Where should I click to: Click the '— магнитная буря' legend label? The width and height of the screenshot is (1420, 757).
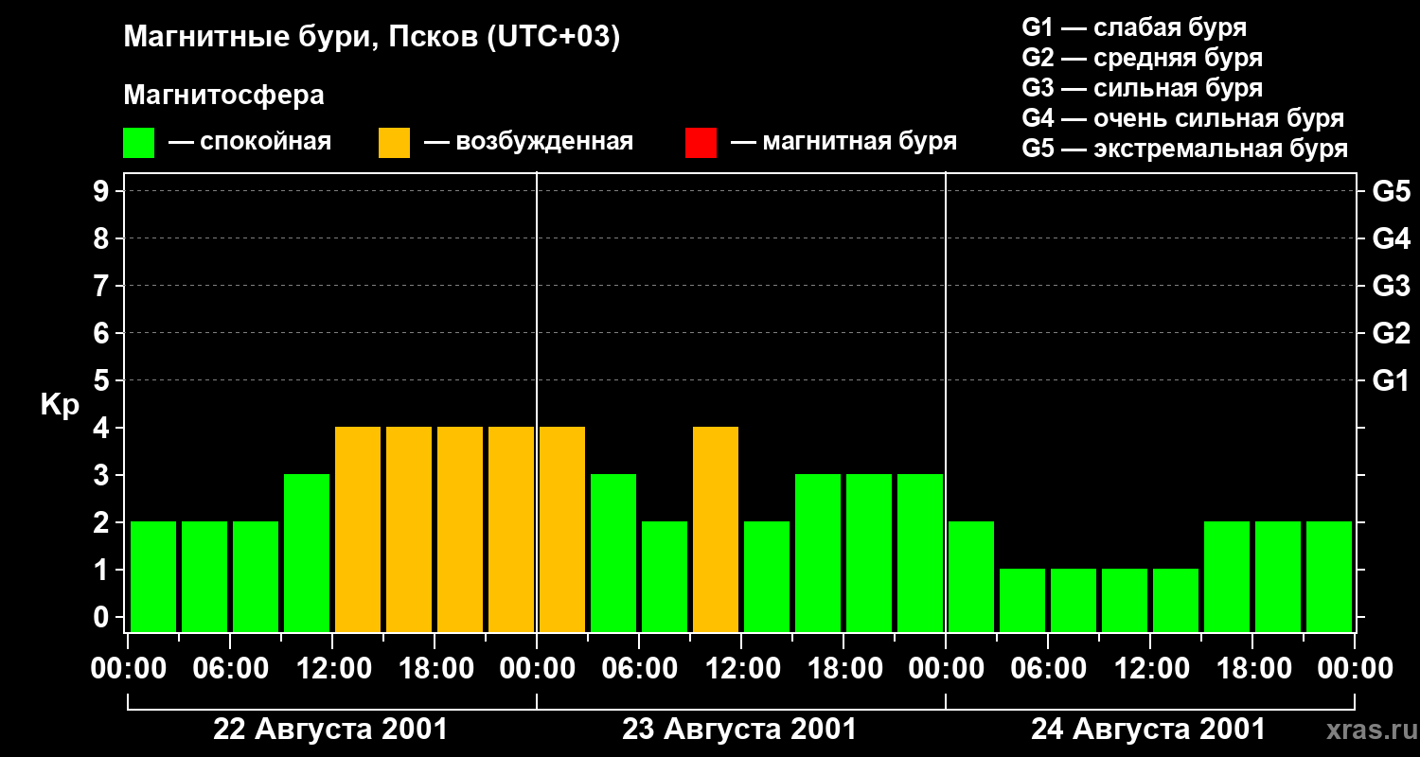(x=843, y=143)
